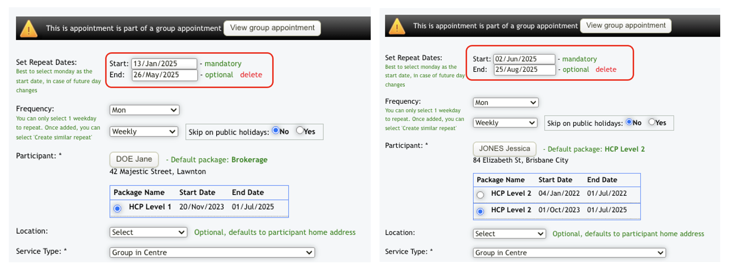The image size is (740, 274).
Task: Open View group appointment for DOE Jane
Action: pyautogui.click(x=272, y=28)
